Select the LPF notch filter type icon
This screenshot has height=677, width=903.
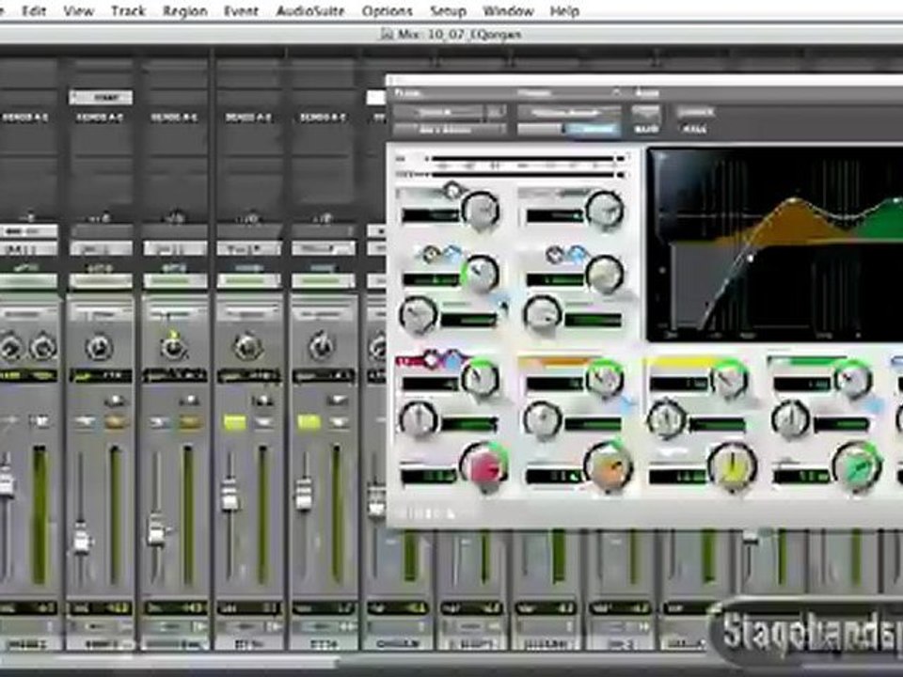[x=554, y=254]
